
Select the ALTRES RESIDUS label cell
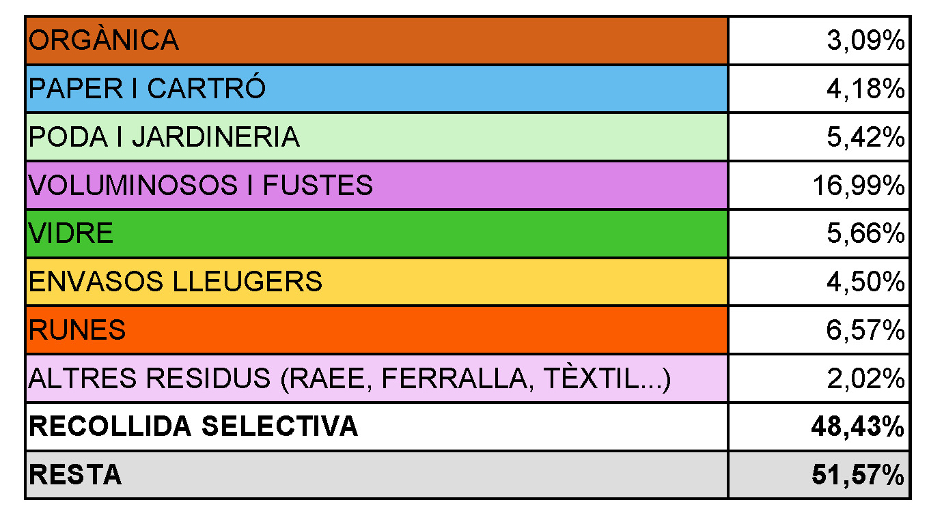[x=377, y=379]
